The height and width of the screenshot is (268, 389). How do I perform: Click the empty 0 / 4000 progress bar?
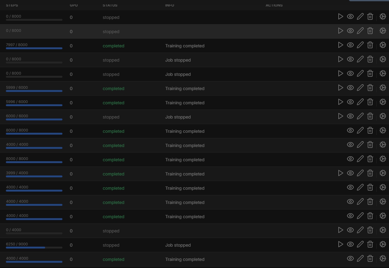(x=34, y=233)
